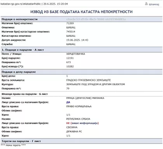The width and height of the screenshot is (163, 149).
Task: Select the parcel number 12191
Action: tap(70, 58)
